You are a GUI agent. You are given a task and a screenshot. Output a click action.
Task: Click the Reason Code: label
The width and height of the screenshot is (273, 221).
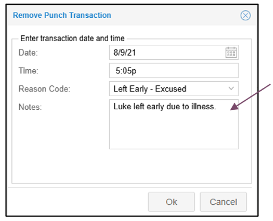tap(44, 89)
